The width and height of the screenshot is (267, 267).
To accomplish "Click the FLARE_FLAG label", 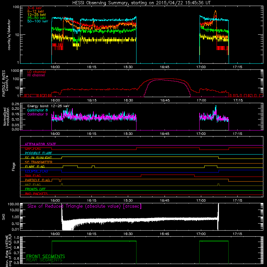I will pos(35,167).
